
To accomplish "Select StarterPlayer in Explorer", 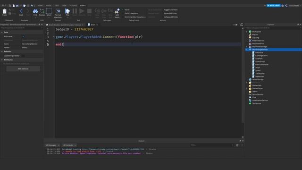I will 257,88.
